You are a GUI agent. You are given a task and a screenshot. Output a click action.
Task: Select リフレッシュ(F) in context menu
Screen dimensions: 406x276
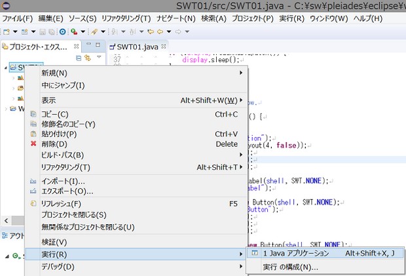61,203
